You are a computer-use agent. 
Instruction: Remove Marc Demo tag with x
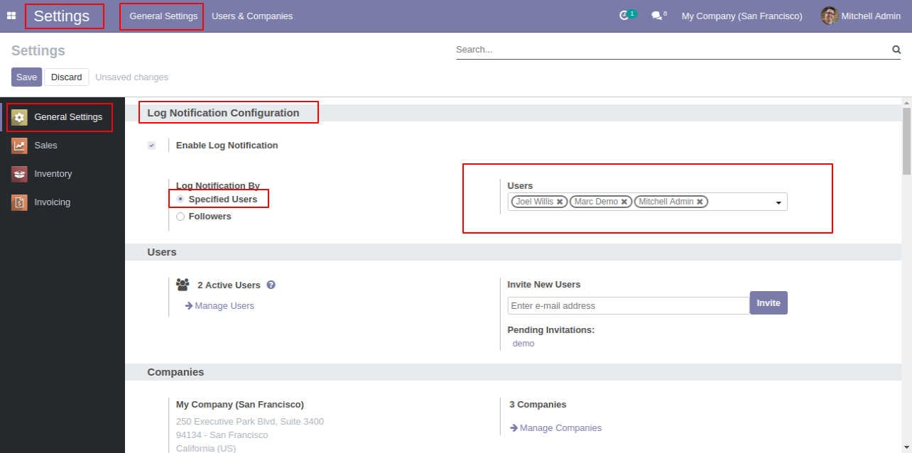624,202
